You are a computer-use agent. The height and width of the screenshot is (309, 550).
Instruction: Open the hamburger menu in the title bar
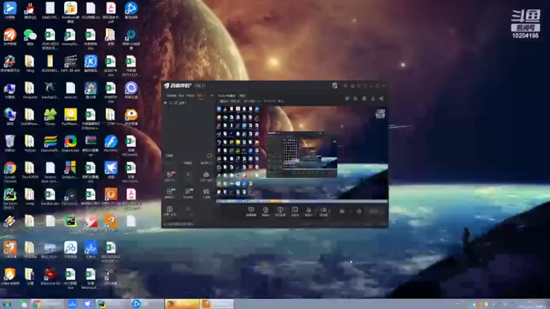click(365, 86)
